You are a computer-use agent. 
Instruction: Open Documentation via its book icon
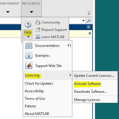click(x=29, y=45)
